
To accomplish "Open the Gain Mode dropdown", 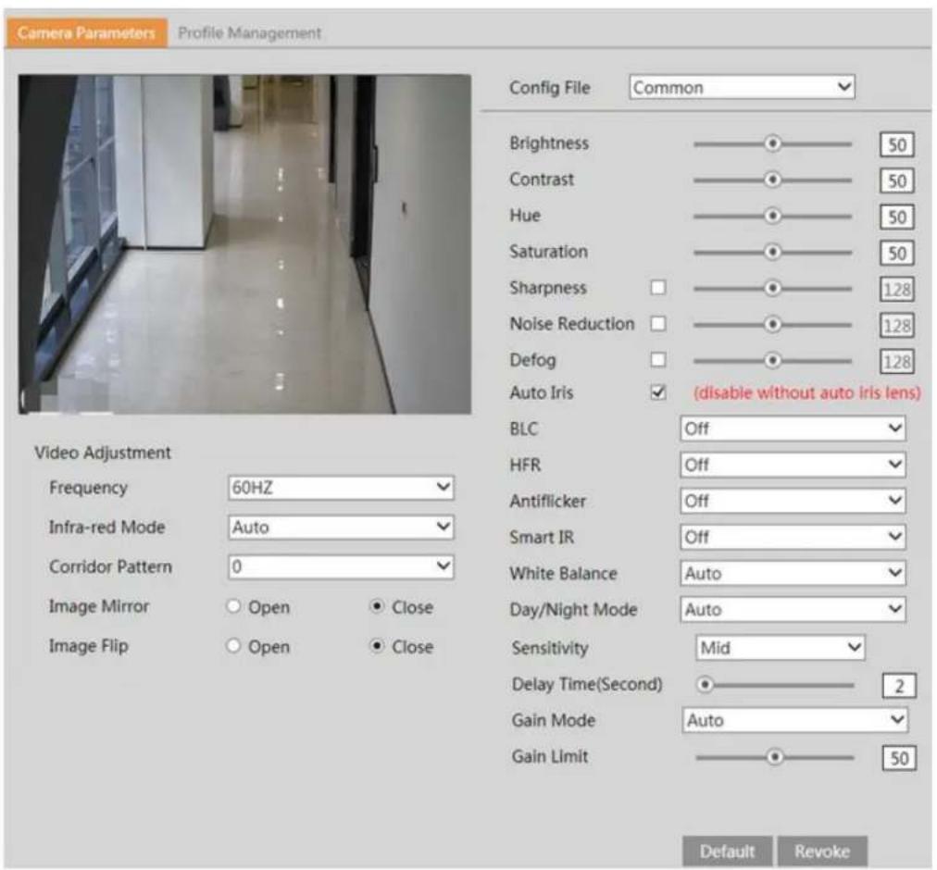I will point(794,720).
